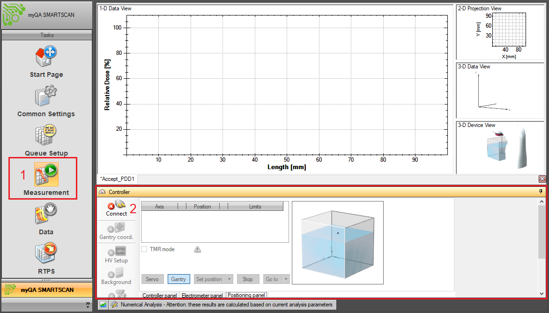Click the Controller scrollbar up arrow

coord(542,201)
